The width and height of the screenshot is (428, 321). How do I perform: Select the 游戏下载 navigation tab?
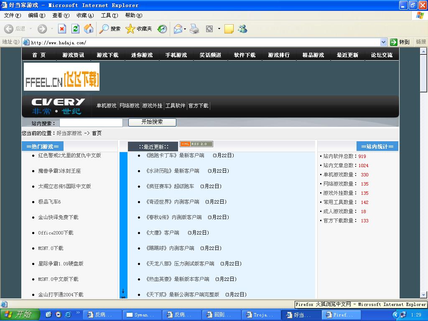tap(107, 55)
